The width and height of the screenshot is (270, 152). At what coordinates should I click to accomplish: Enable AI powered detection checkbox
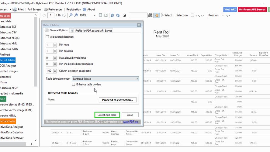[x=47, y=37]
